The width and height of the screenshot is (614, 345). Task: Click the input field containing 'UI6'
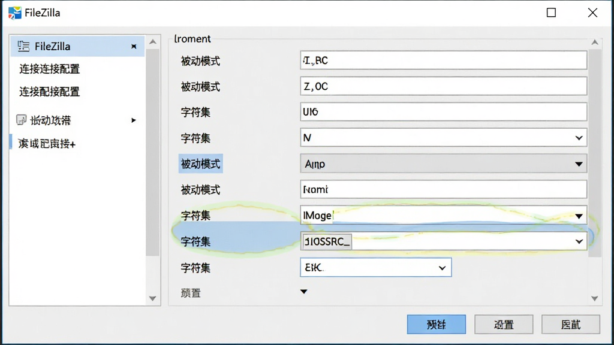point(443,112)
